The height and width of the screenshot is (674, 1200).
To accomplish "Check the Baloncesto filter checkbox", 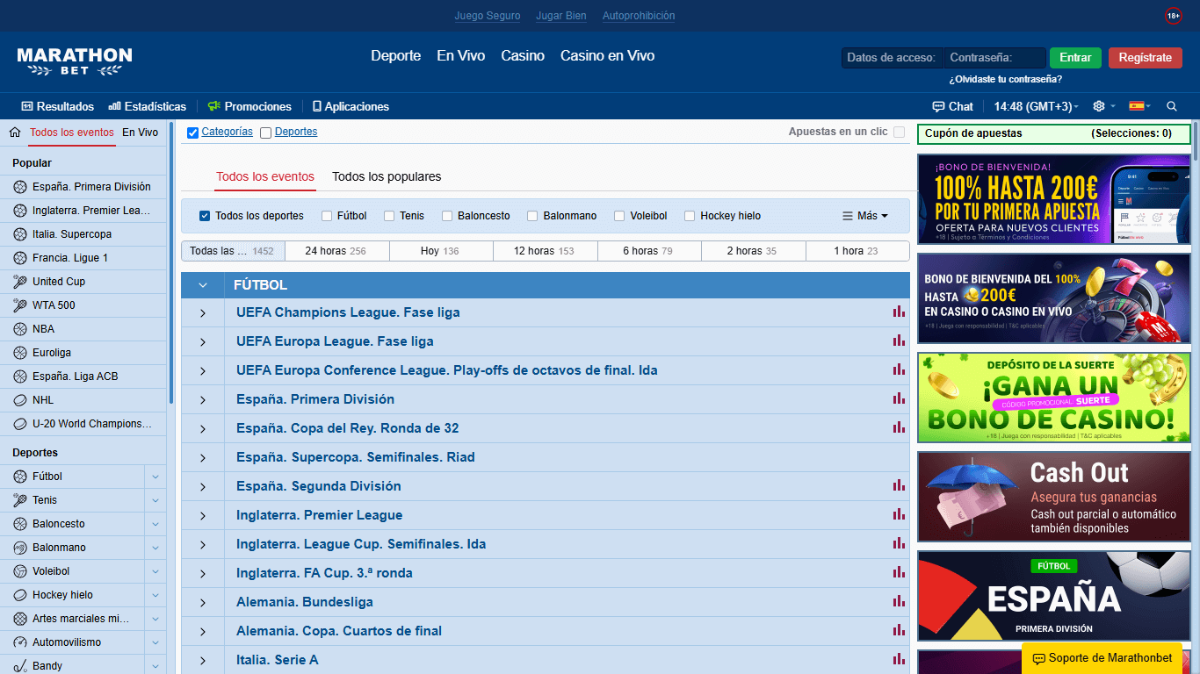I will 447,216.
